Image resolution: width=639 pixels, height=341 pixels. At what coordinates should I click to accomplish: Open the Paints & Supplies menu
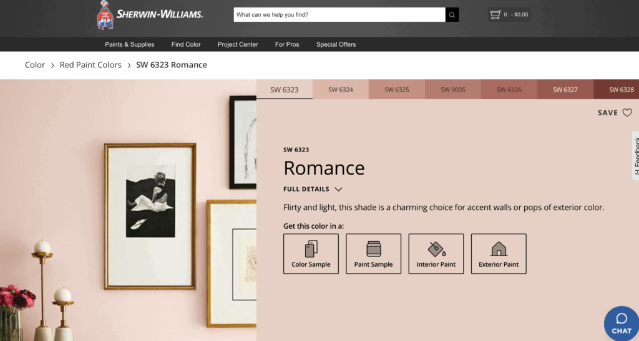coord(130,44)
